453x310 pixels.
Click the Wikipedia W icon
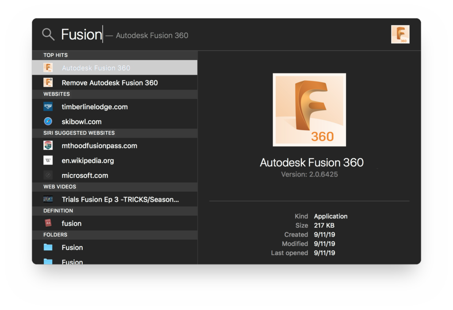48,161
